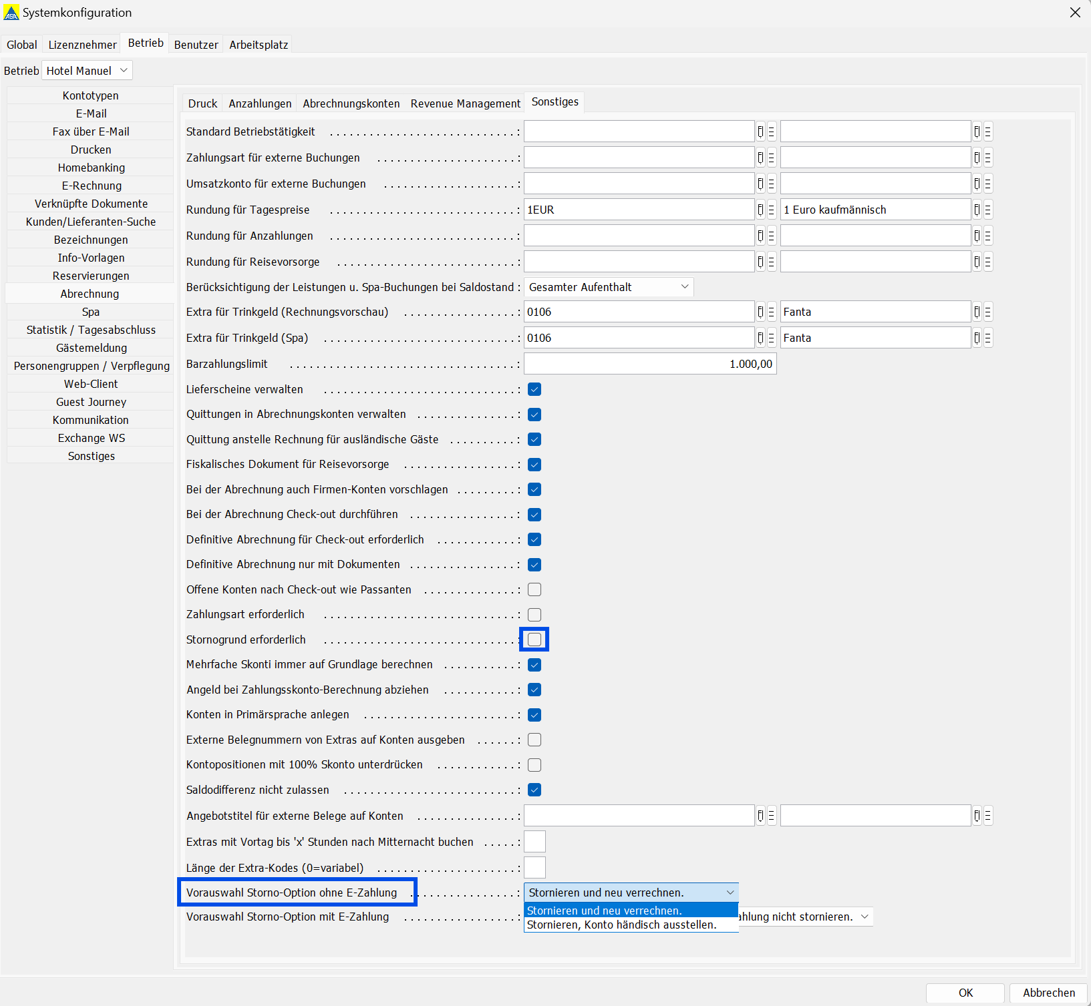
Task: Click pencil icon after first Angebotstitel field
Action: [760, 816]
